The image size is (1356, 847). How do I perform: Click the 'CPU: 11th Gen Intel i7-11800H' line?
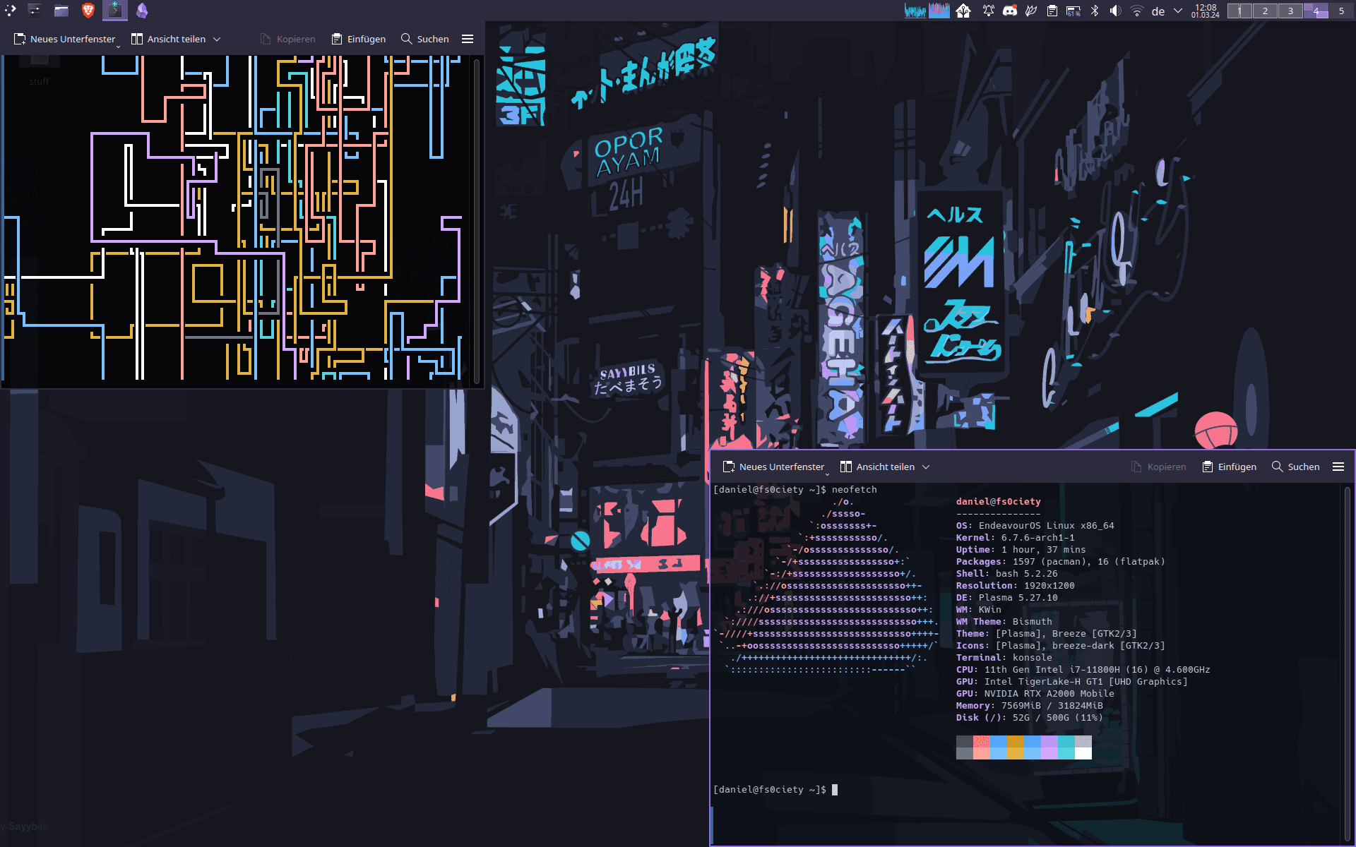tap(1083, 670)
